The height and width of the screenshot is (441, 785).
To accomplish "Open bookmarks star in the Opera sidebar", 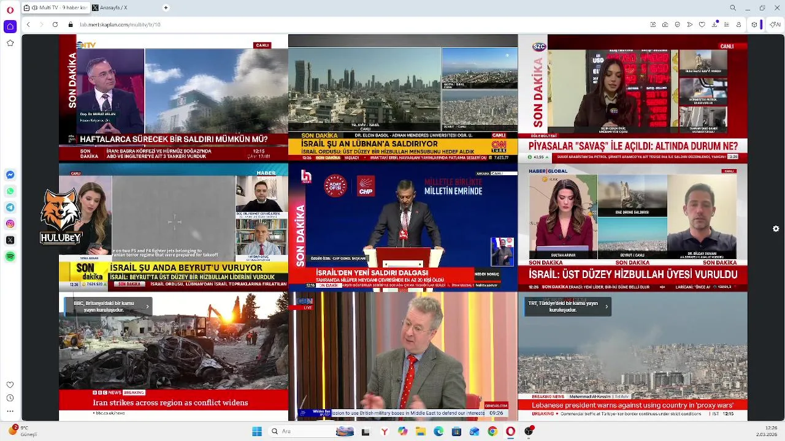I will click(10, 43).
